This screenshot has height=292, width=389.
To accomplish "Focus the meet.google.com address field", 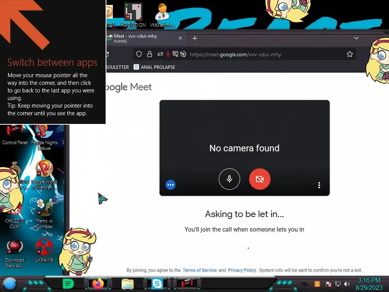I will 236,55.
